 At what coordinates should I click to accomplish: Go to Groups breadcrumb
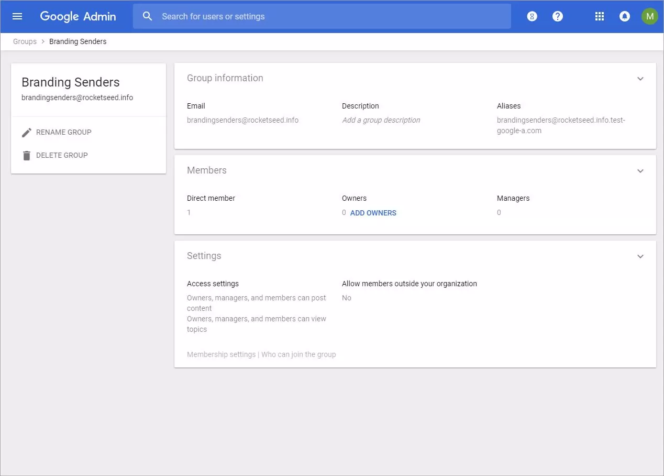(25, 41)
